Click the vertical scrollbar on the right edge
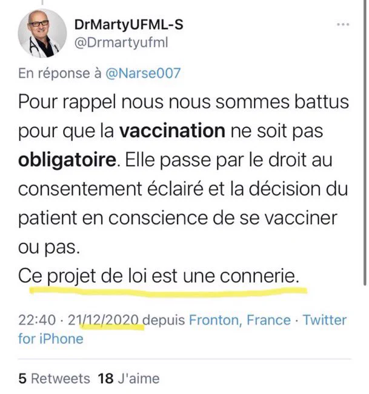The image size is (369, 394). [x=365, y=143]
